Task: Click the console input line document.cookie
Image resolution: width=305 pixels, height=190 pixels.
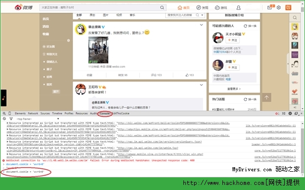Action: pyautogui.click(x=25, y=172)
